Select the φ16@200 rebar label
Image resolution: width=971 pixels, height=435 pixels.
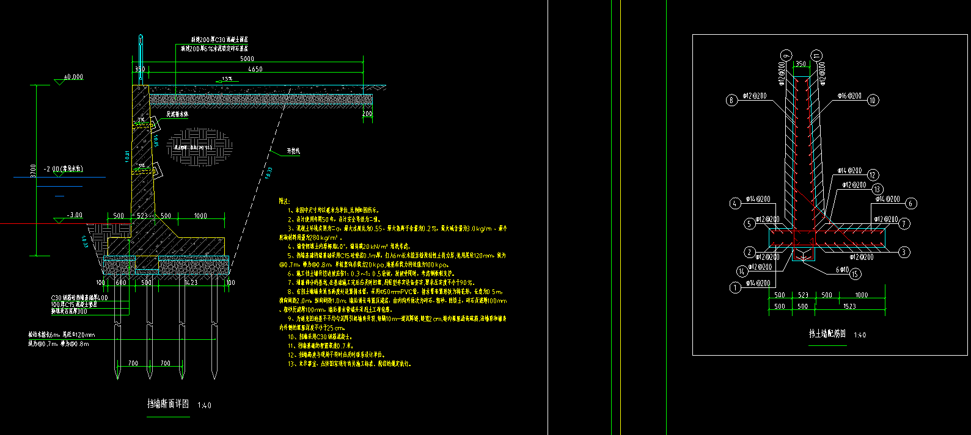point(849,96)
